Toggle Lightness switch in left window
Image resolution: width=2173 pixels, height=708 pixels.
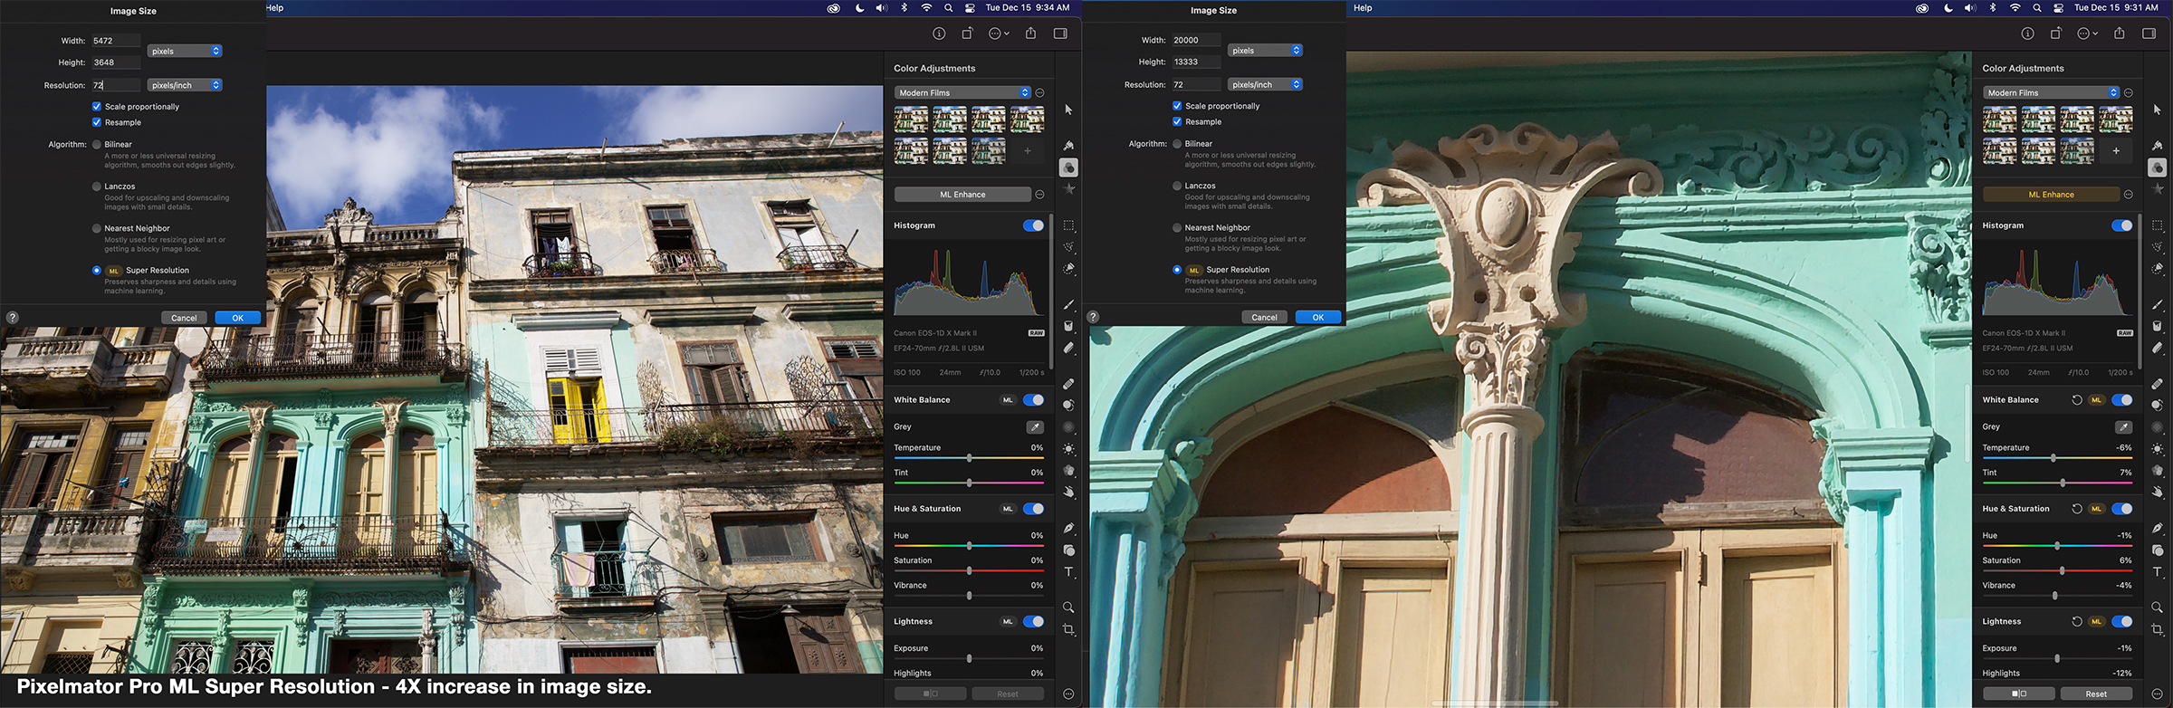tap(1033, 622)
